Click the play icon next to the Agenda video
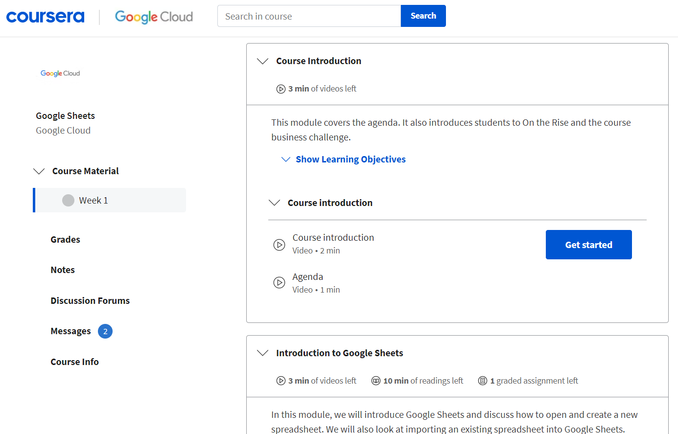 click(x=279, y=282)
